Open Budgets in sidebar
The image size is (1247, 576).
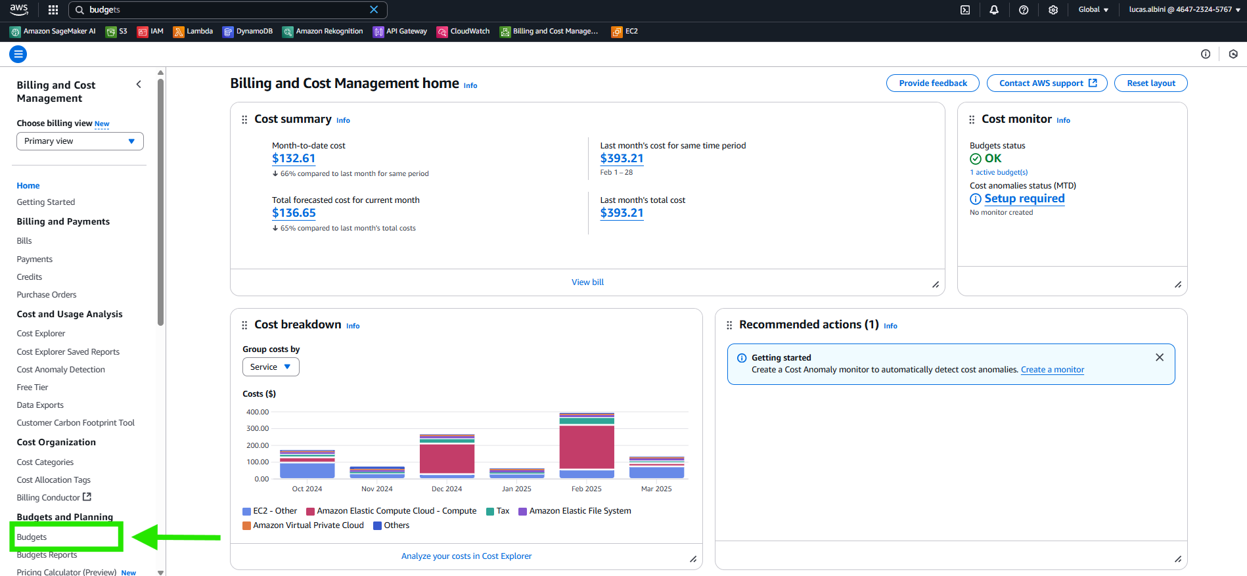click(x=32, y=537)
